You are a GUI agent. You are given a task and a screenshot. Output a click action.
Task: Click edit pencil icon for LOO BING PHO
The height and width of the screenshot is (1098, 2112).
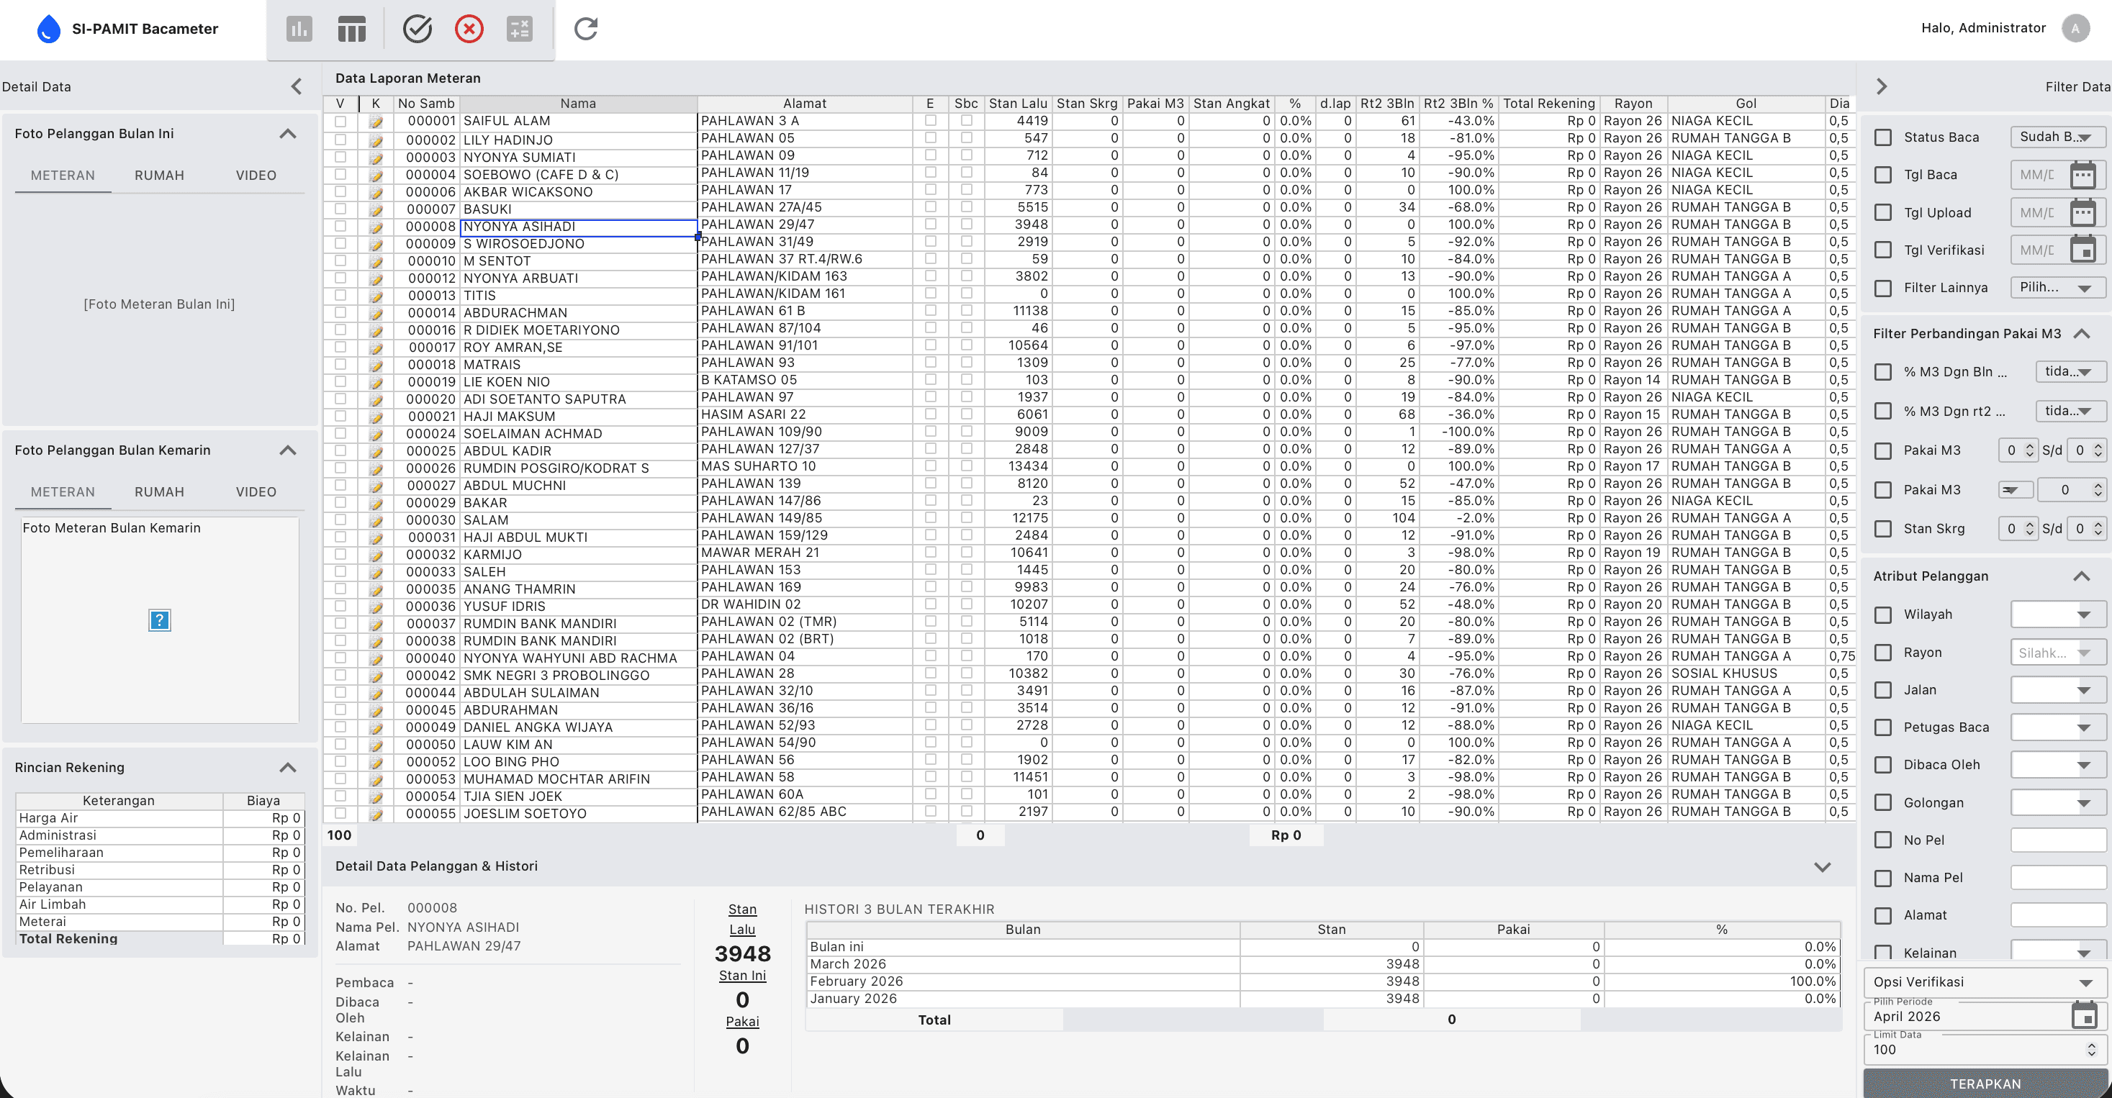[x=376, y=761]
